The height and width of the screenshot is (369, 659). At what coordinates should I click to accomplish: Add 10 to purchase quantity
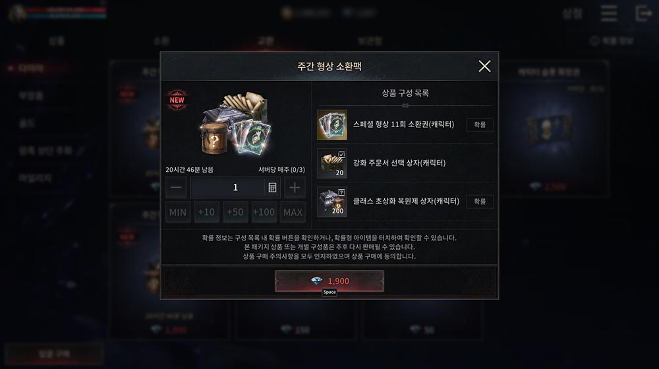click(206, 212)
